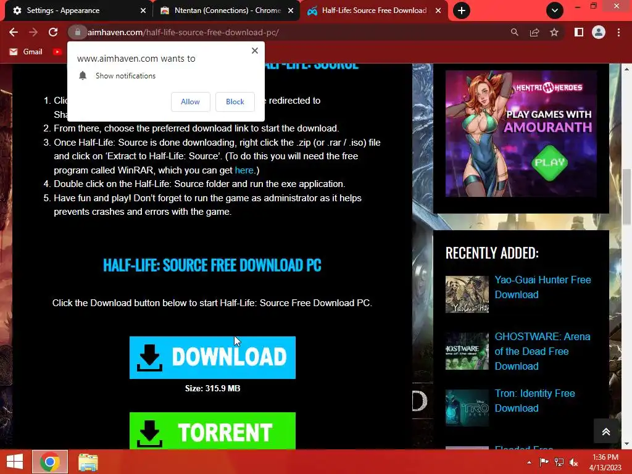Open the taskbar clock showing 1:36 PM

click(x=605, y=462)
